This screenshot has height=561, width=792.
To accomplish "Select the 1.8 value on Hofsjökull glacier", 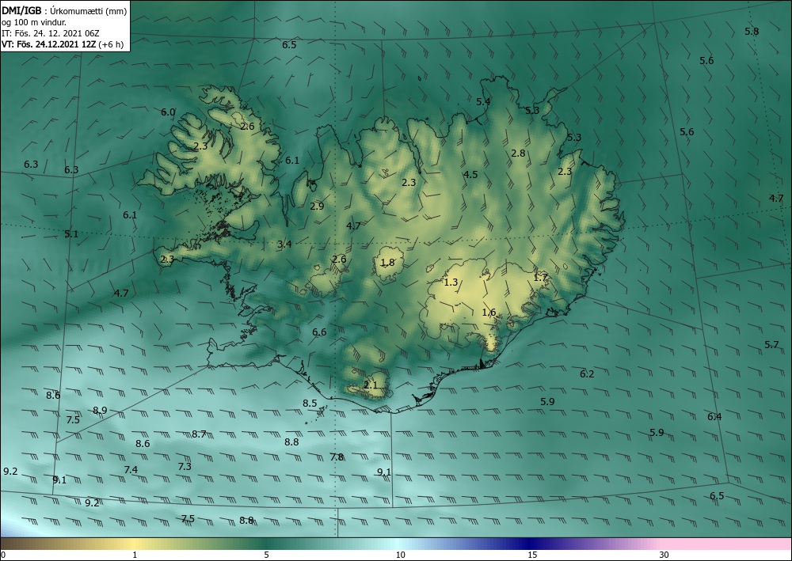I will coord(387,262).
